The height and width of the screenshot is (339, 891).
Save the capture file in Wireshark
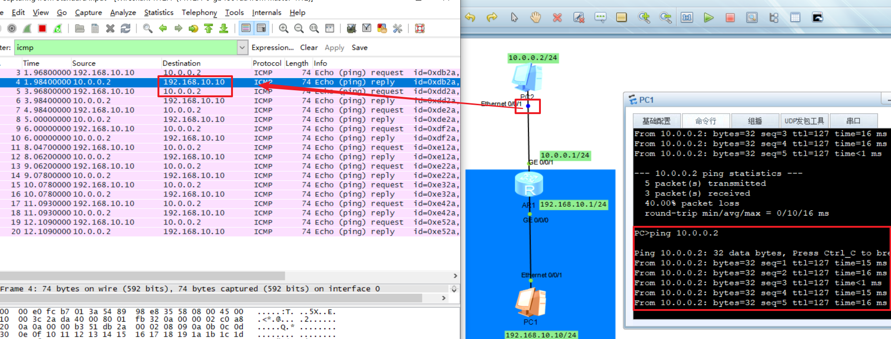(95, 29)
